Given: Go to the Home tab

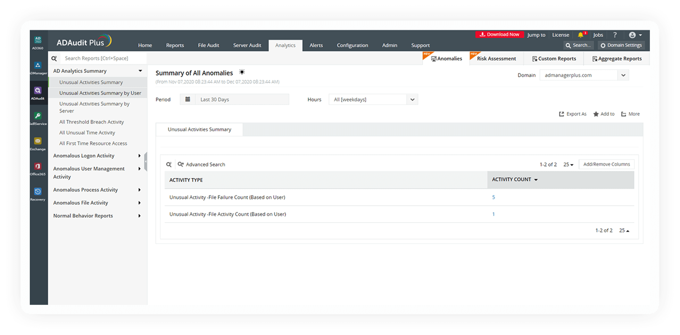Looking at the screenshot, I should (x=145, y=45).
